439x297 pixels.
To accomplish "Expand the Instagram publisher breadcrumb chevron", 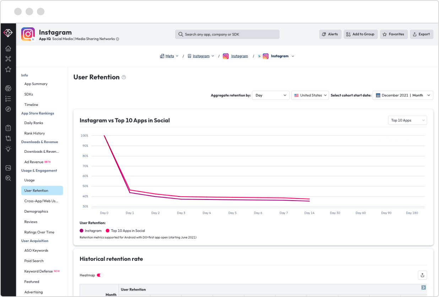I will [213, 56].
